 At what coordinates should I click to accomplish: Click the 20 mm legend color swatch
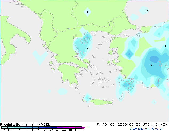(x=48, y=128)
